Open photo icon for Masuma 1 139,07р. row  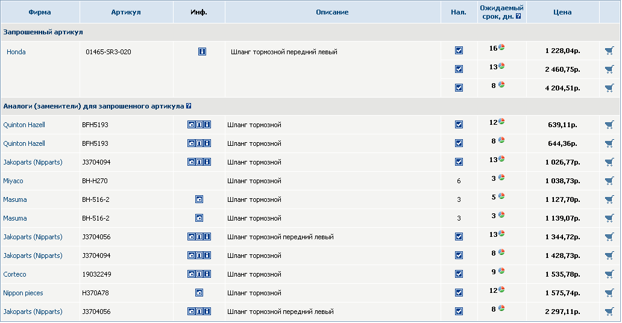[x=199, y=218]
